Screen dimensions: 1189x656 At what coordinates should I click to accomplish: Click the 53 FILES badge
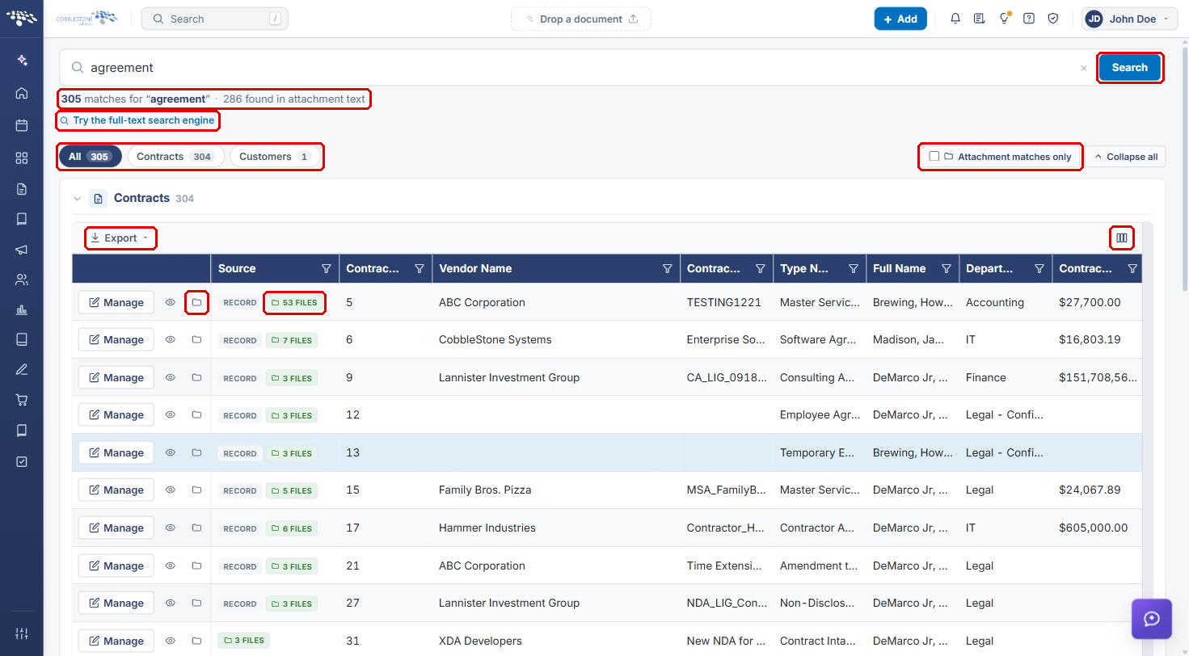(295, 303)
